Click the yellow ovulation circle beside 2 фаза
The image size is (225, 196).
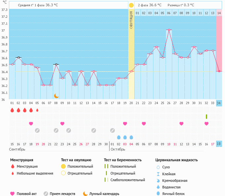point(131,5)
